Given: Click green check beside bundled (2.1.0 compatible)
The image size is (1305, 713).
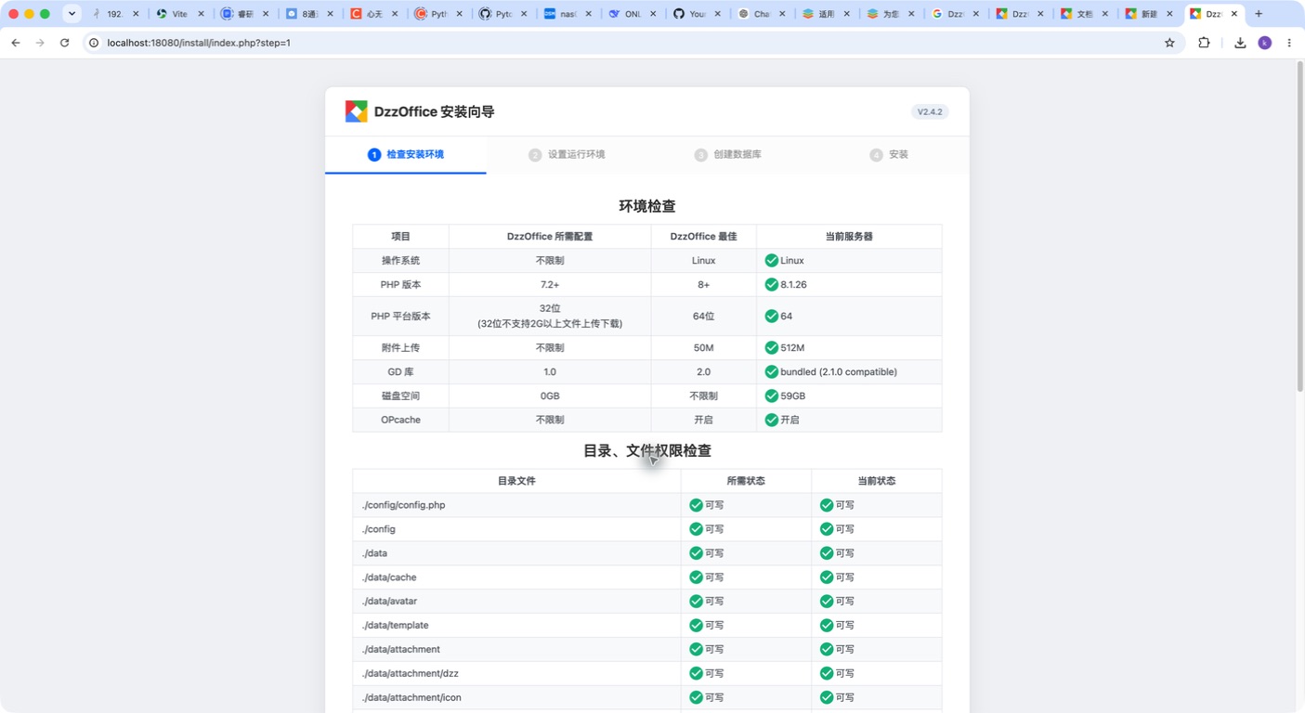Looking at the screenshot, I should [771, 372].
